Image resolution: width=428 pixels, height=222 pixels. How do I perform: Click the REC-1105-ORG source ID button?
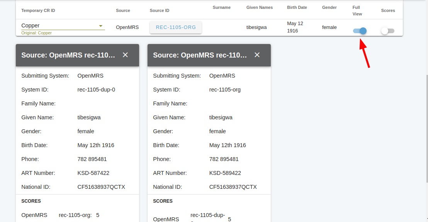[176, 27]
